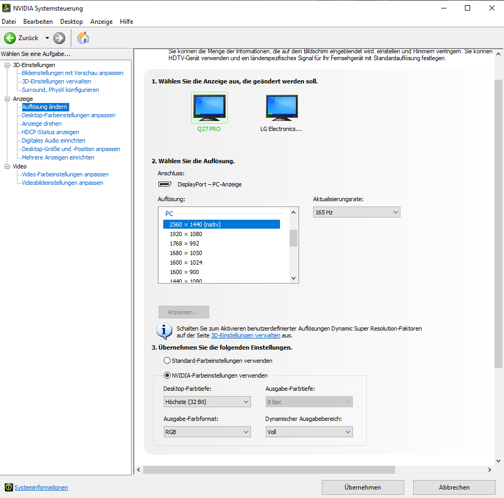Collapse the Video tree node
The height and width of the screenshot is (498, 504).
click(7, 166)
